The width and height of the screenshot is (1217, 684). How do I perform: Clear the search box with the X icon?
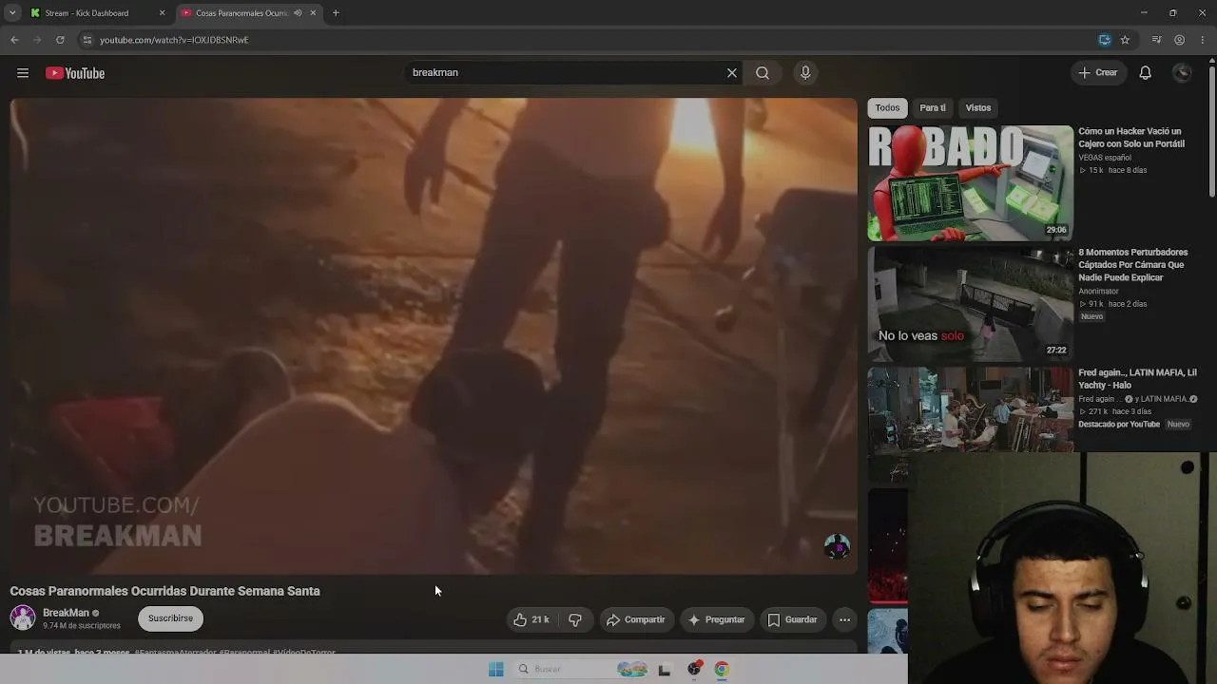[x=732, y=73]
